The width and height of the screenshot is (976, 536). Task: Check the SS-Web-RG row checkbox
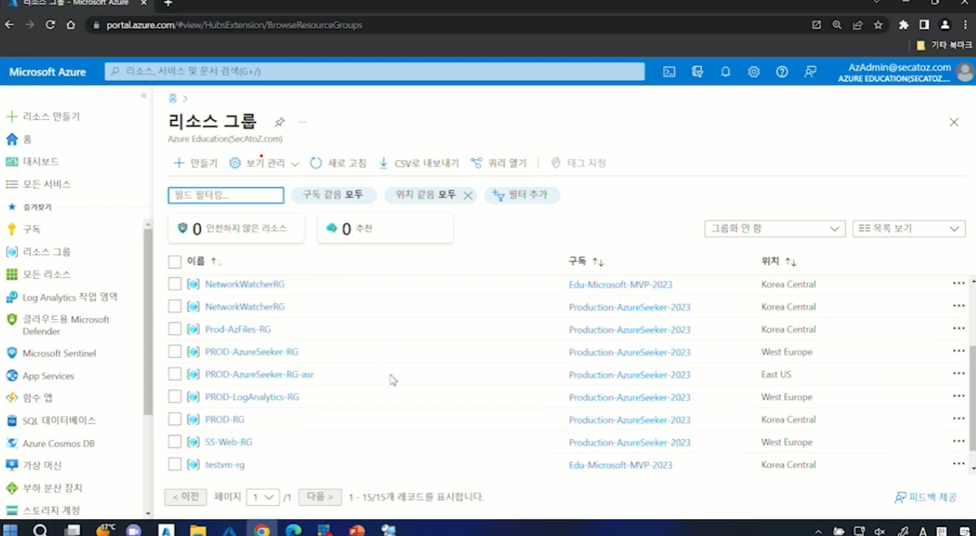[175, 442]
